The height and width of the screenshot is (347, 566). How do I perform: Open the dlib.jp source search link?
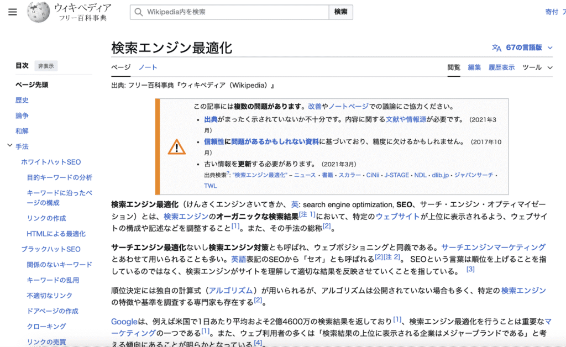(x=441, y=175)
